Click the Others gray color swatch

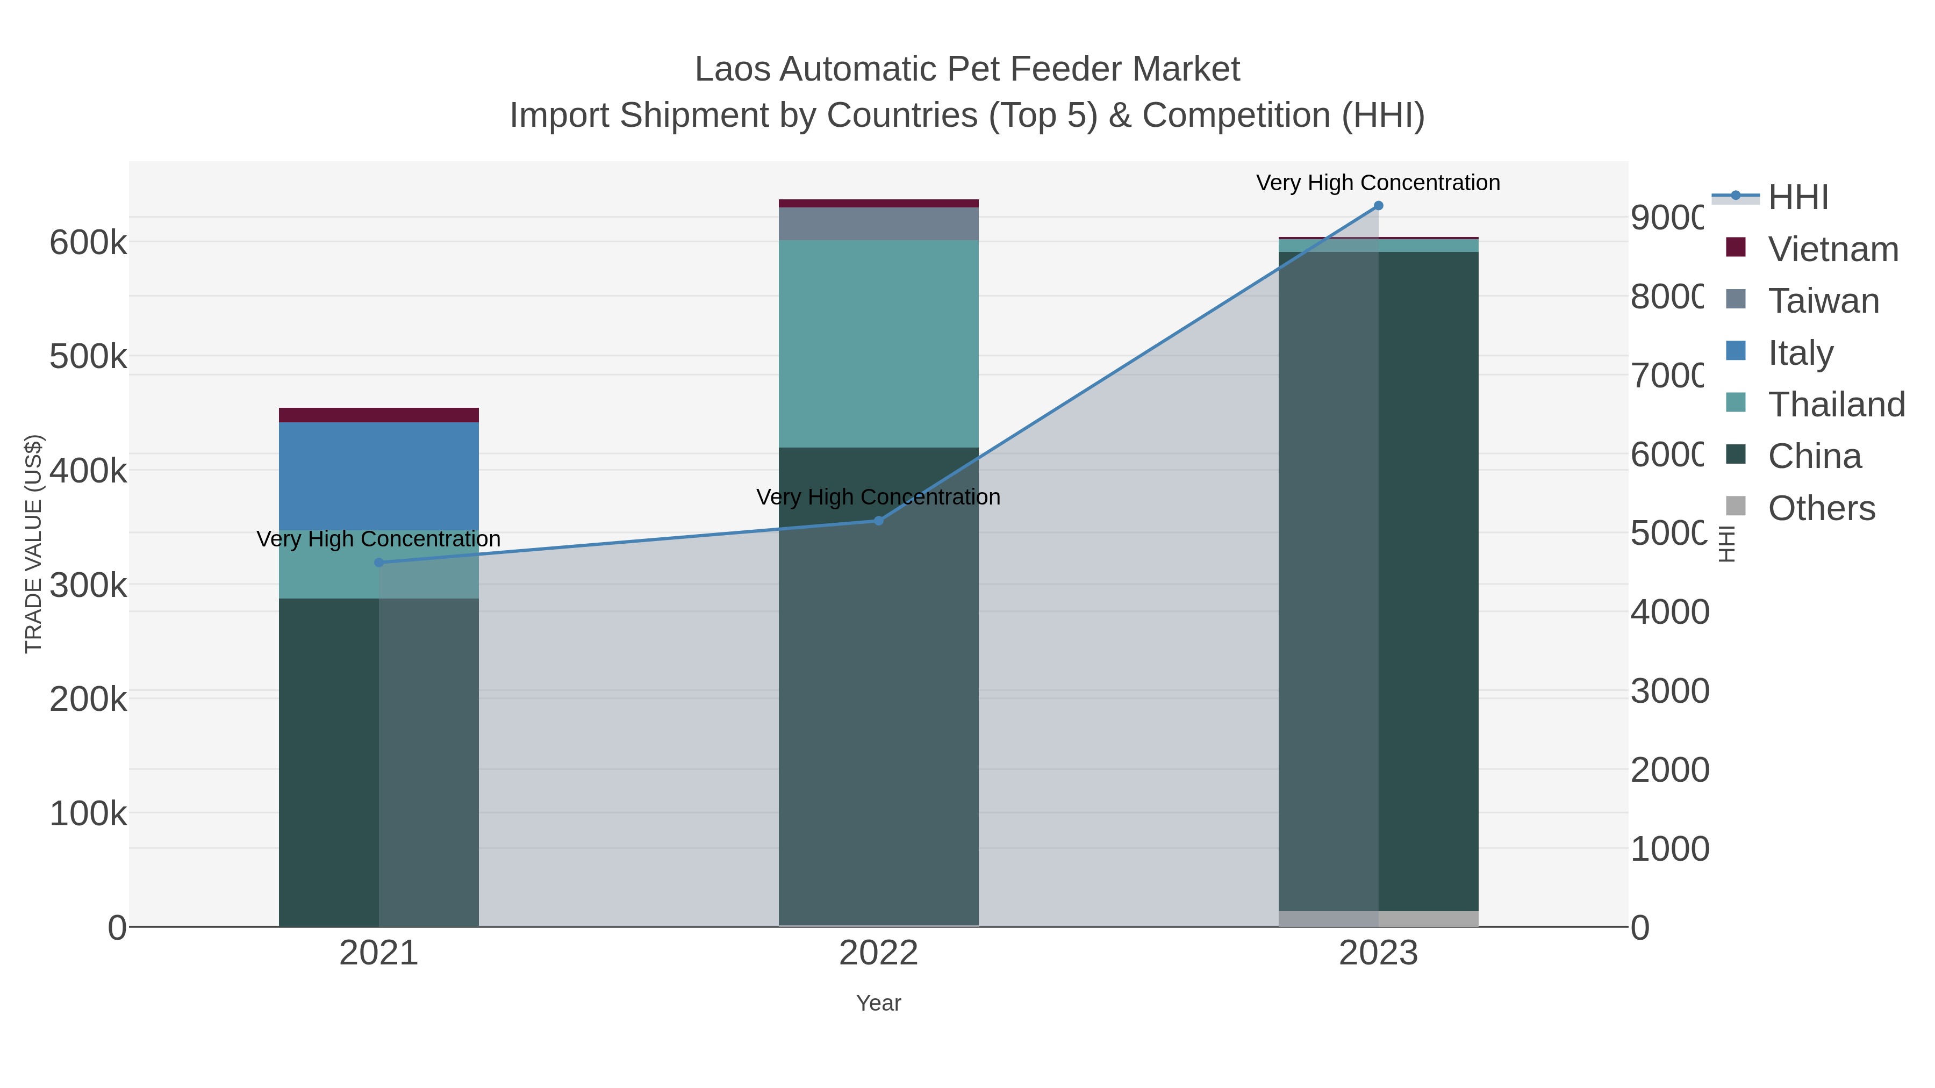pyautogui.click(x=1736, y=506)
